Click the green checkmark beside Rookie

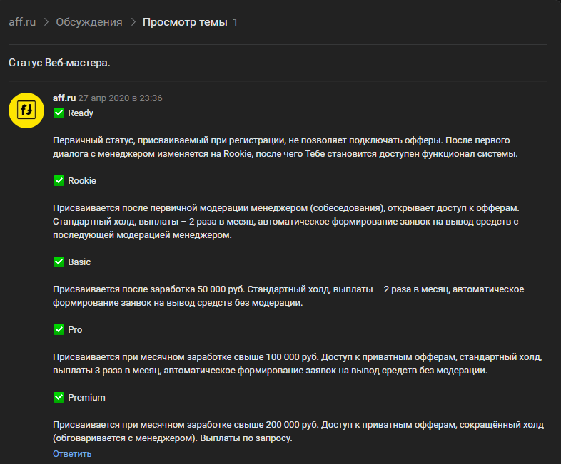[x=59, y=180]
